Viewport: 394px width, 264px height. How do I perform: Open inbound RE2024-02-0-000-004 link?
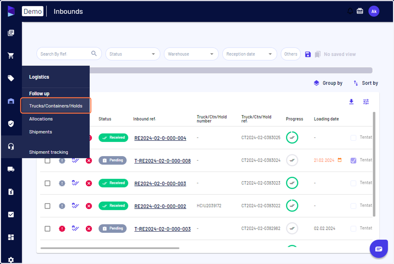pyautogui.click(x=160, y=138)
